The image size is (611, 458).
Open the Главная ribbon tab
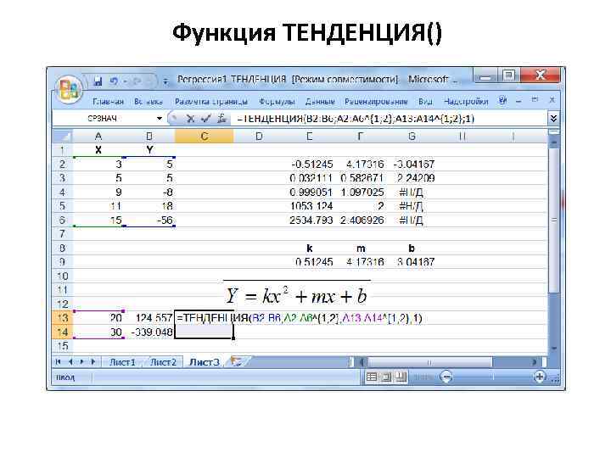tap(109, 102)
